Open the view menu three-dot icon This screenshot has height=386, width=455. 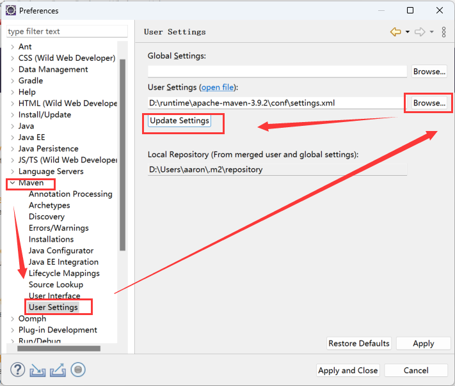[443, 32]
